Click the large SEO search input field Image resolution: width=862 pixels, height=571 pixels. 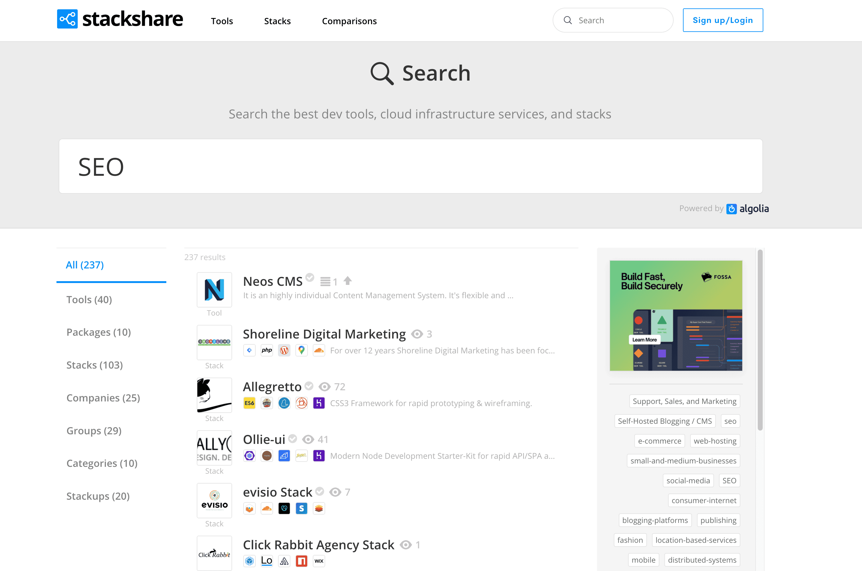coord(411,166)
